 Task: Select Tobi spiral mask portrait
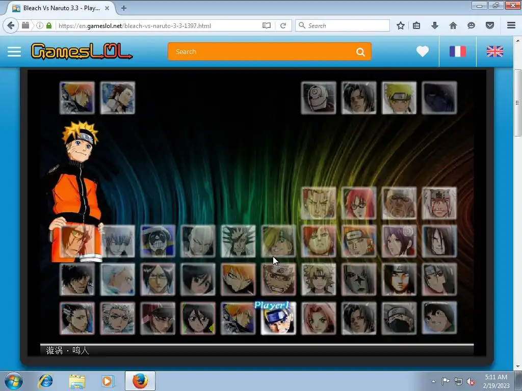[319, 98]
